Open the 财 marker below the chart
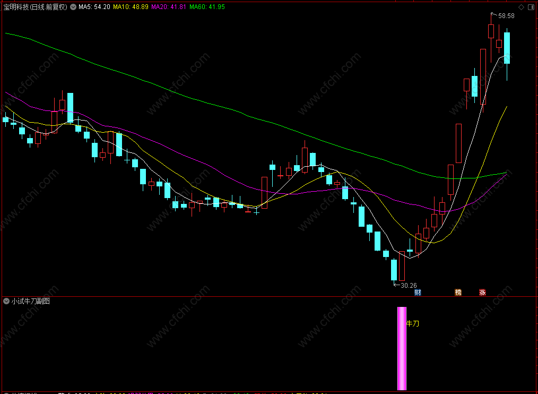538x394 pixels. coord(418,293)
